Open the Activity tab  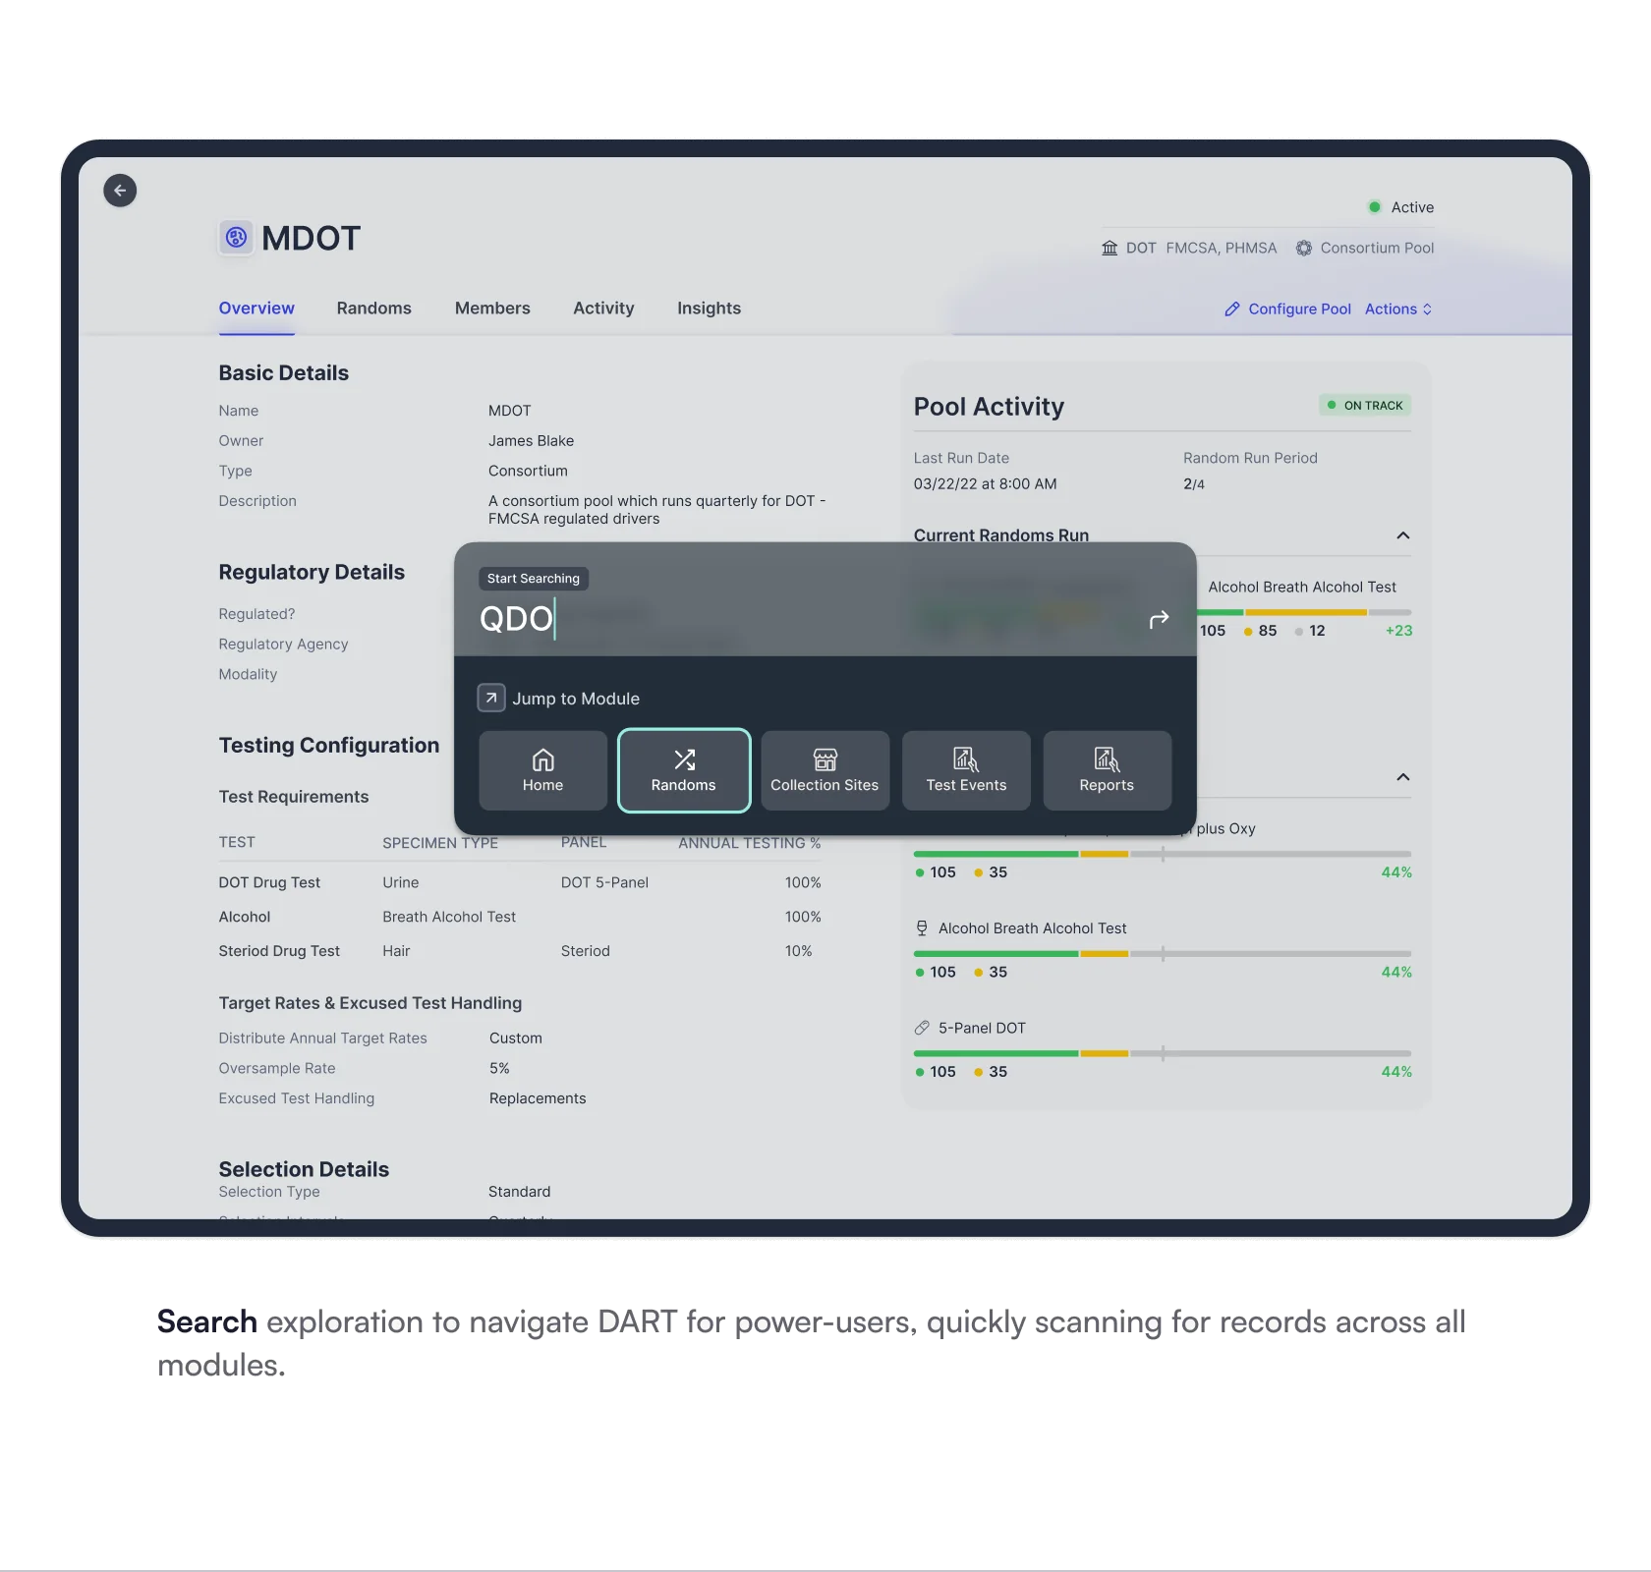(x=603, y=309)
